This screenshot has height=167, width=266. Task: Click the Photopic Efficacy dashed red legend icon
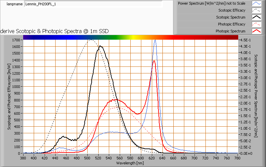click(257, 24)
